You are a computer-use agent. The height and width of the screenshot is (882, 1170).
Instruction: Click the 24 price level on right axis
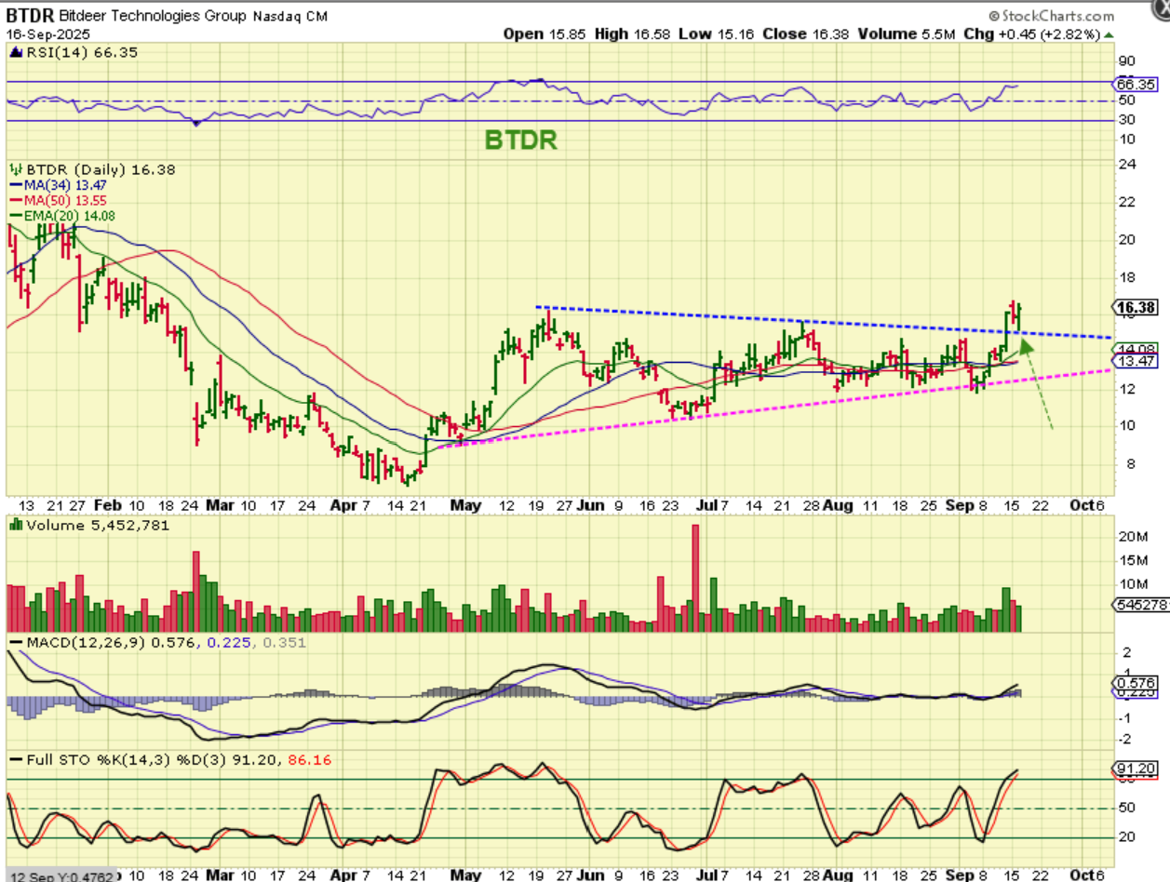tap(1125, 165)
